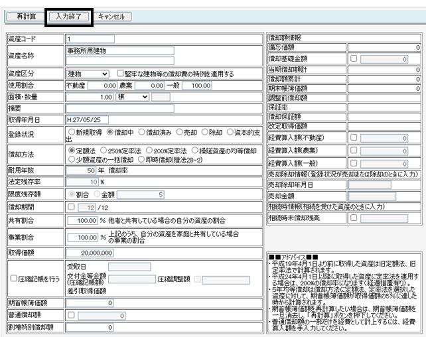Select the 償却済み registration status
This screenshot has height=337, width=426.
pos(141,132)
